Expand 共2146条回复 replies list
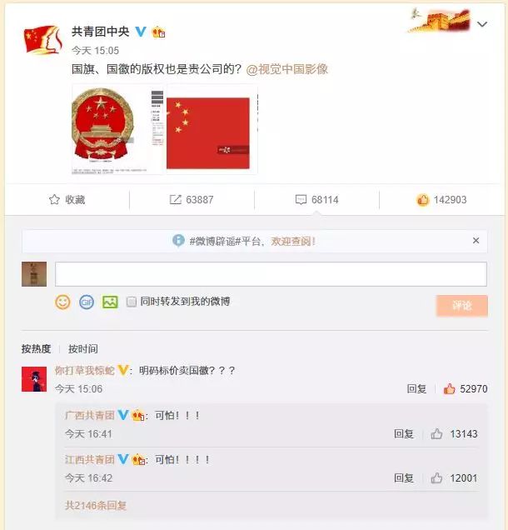Viewport: 508px width, 530px height. tap(96, 505)
